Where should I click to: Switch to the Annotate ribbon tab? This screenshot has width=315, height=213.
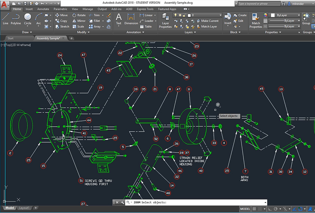[x=43, y=9]
